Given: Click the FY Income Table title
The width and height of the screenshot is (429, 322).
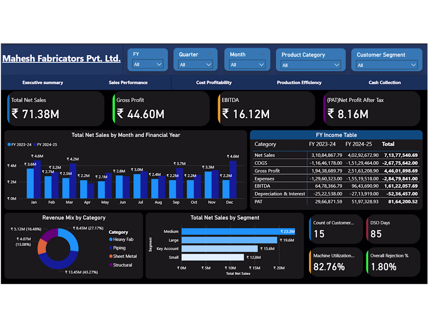Looking at the screenshot, I should pos(336,135).
